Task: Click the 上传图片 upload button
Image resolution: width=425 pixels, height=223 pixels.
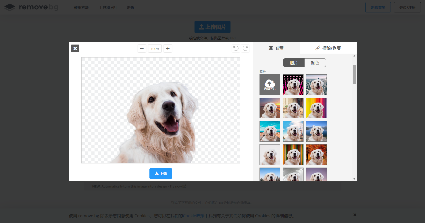Action: click(x=212, y=27)
